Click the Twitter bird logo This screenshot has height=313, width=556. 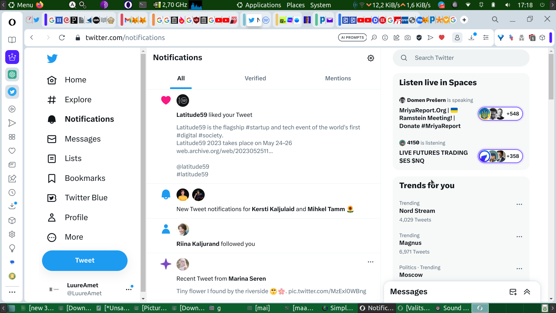coord(52,58)
